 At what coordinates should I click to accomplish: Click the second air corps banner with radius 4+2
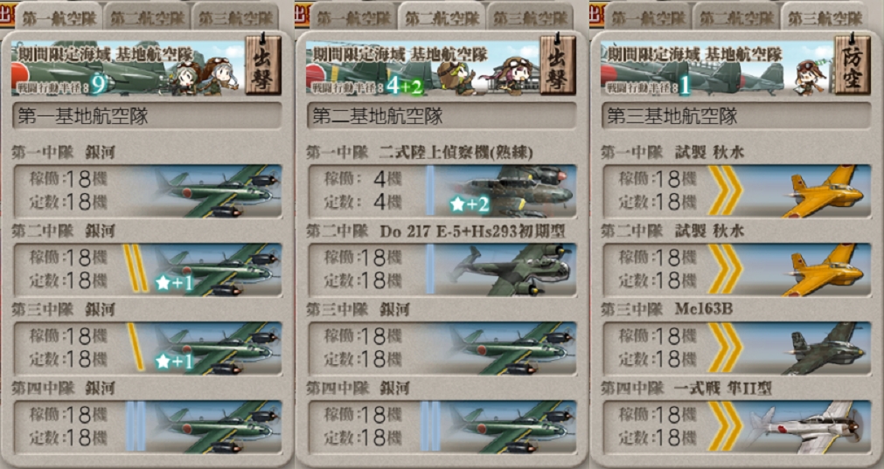coord(421,67)
